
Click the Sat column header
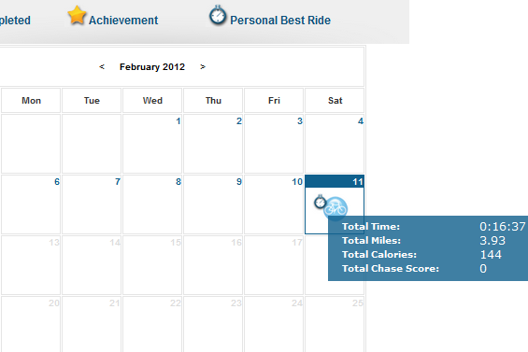click(x=335, y=100)
